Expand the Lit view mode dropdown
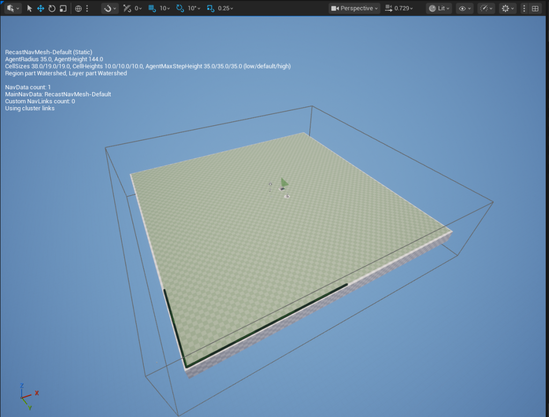549x417 pixels. (x=439, y=9)
